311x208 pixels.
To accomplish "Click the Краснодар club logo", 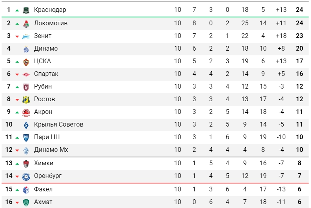I will tap(26, 10).
